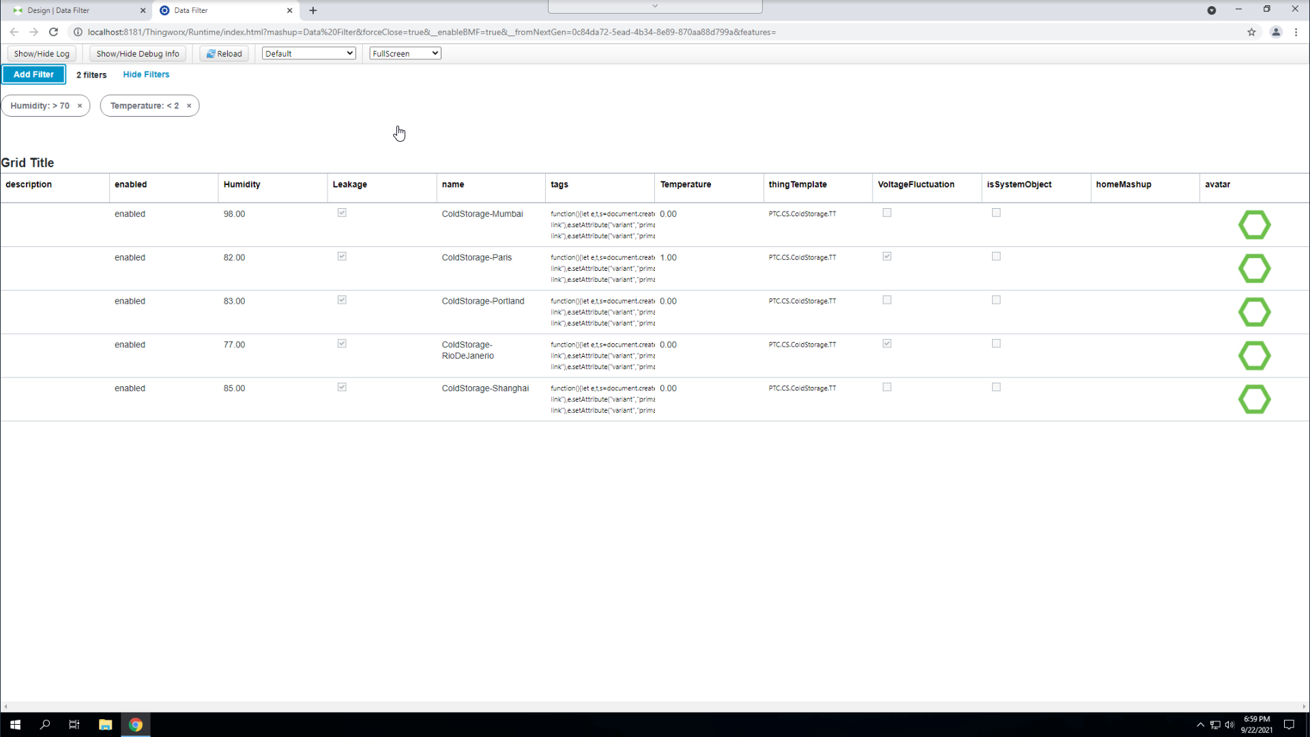This screenshot has height=737, width=1310.
Task: Open the FullScreen dropdown
Action: [x=405, y=53]
